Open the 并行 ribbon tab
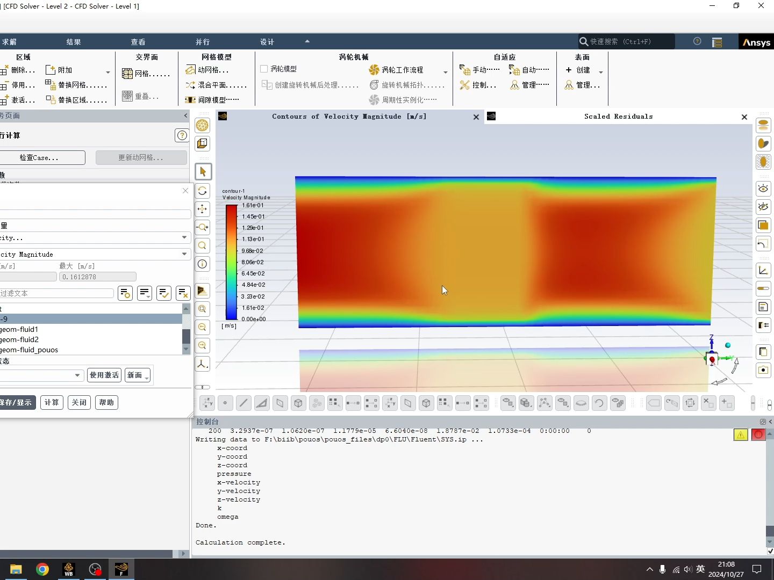This screenshot has height=580, width=774. pos(203,42)
